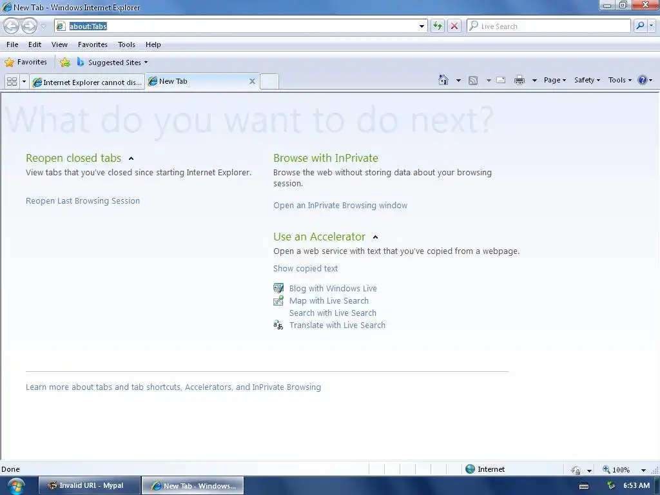Open the Tools menu in menu bar

click(126, 44)
